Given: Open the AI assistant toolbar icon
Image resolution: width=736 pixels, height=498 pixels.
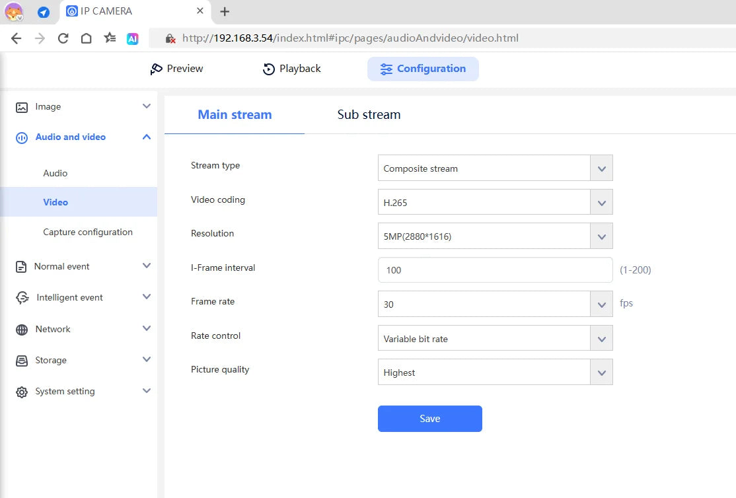Looking at the screenshot, I should [x=133, y=38].
